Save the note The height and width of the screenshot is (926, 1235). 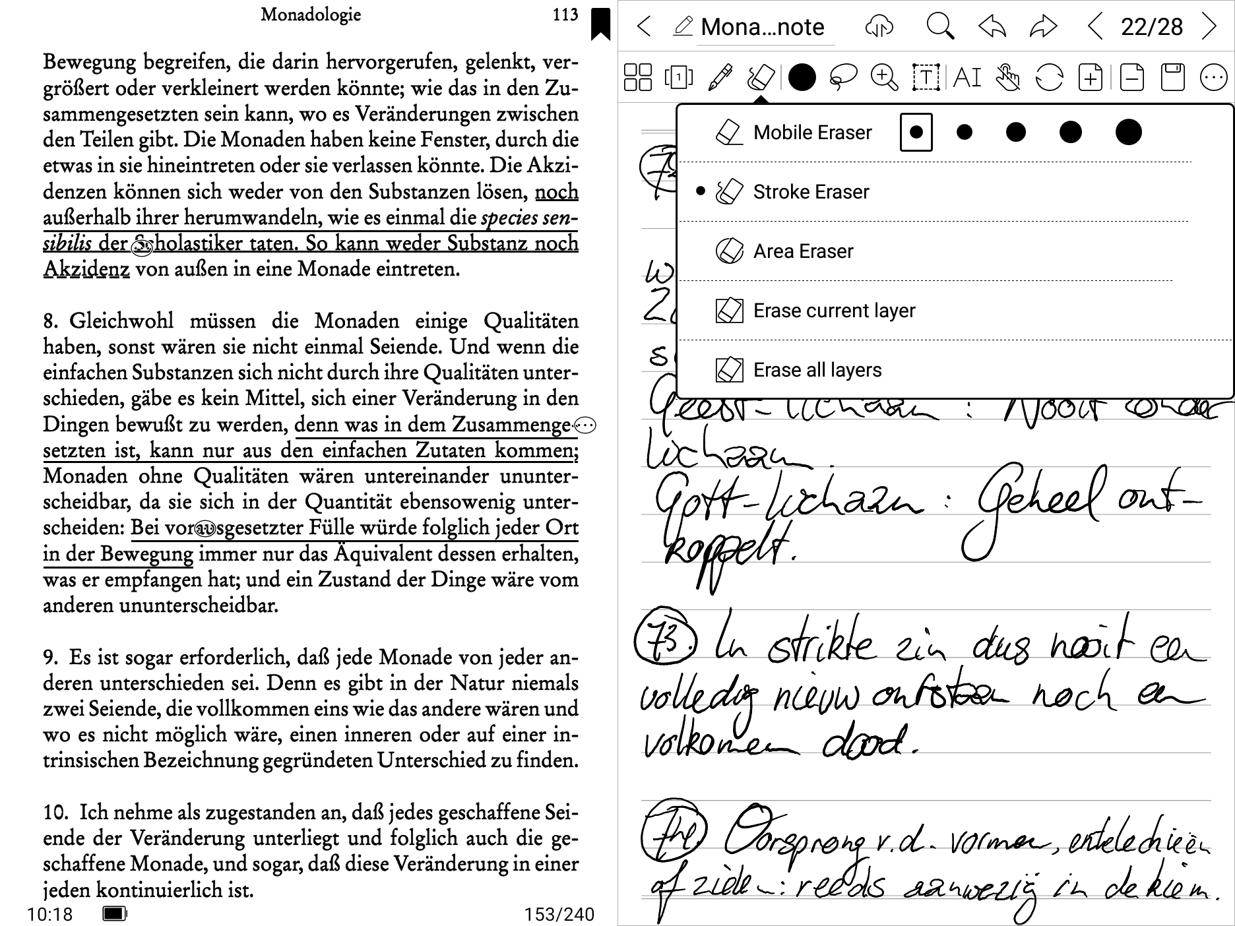(x=1172, y=77)
